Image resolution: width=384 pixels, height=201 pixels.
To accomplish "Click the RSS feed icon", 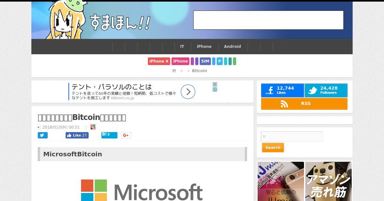I will [284, 104].
